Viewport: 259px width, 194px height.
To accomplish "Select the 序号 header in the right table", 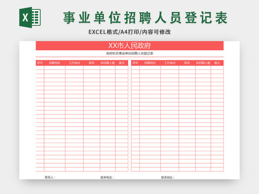I will 135,63.
